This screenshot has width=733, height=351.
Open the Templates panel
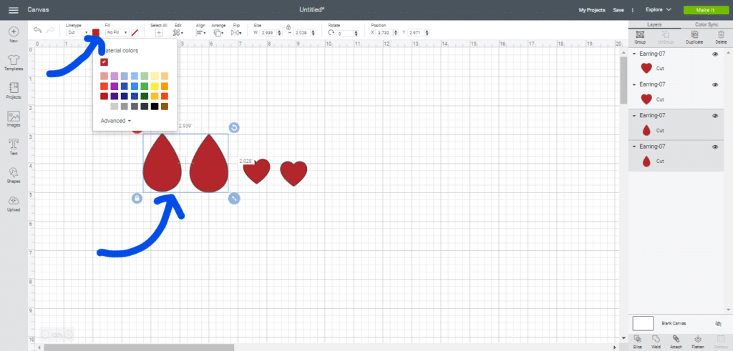[x=14, y=62]
